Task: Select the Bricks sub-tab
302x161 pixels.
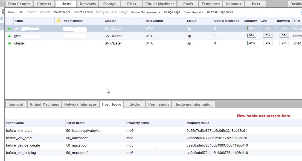Action: pos(134,104)
